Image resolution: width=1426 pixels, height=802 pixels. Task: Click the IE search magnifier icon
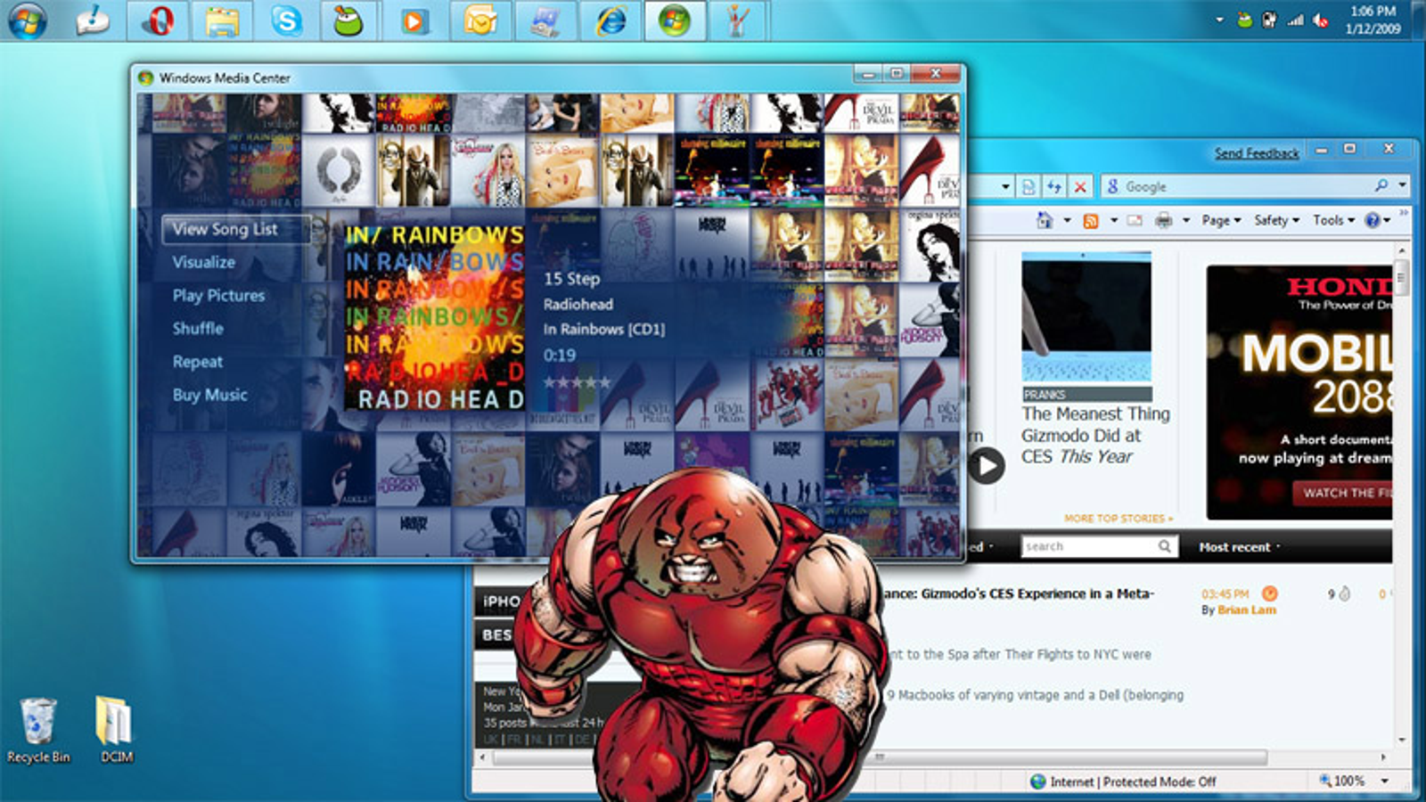[1381, 185]
